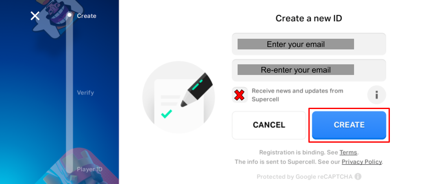Image resolution: width=424 pixels, height=184 pixels.
Task: Click the reCAPTCHA info icon
Action: coord(358,176)
